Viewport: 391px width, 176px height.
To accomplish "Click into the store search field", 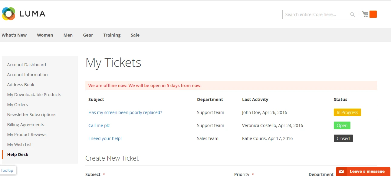I will tap(315, 14).
